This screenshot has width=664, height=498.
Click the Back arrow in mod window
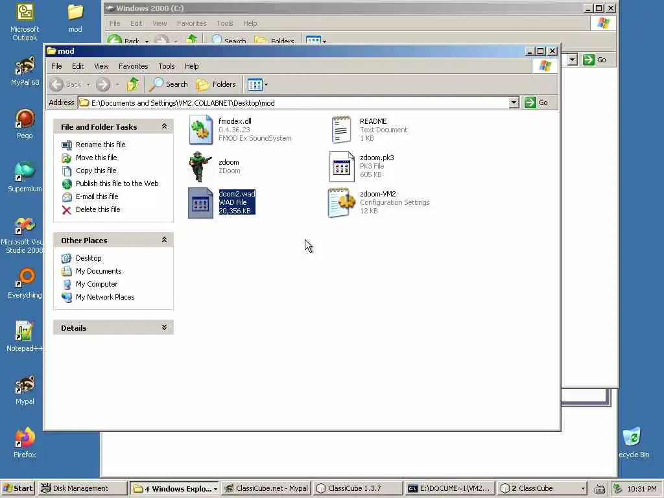click(x=57, y=84)
